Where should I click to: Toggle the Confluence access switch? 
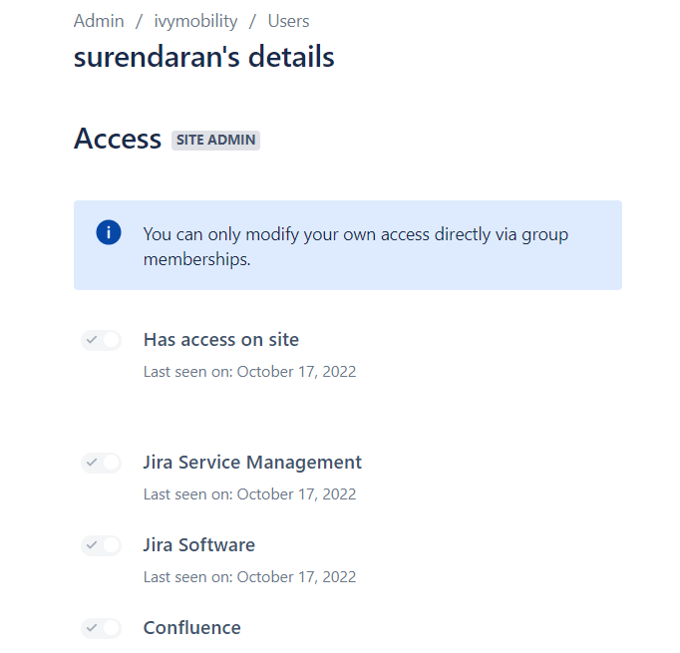(101, 628)
